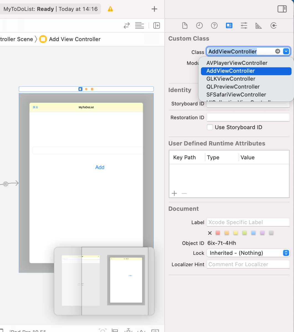294x332 pixels.
Task: Pick the red label color swatch
Action: tap(218, 233)
